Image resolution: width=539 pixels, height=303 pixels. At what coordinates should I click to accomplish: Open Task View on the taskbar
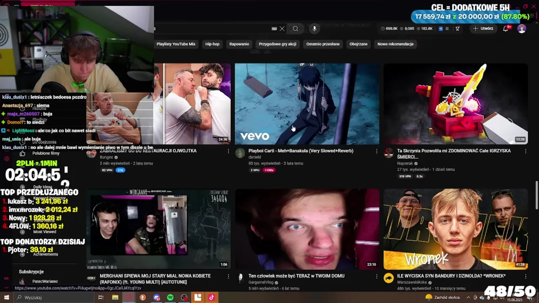tap(101, 298)
